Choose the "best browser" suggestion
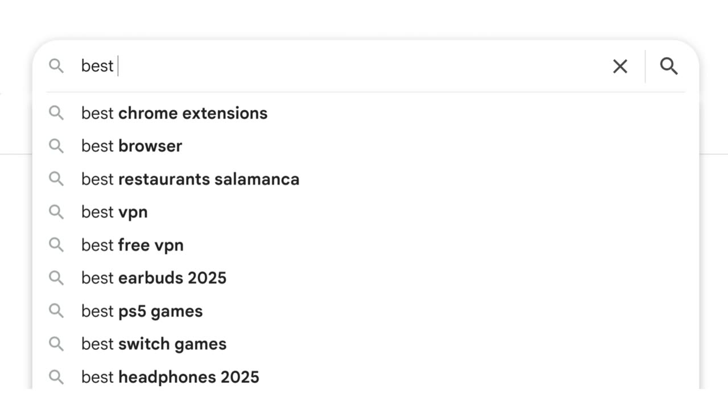Screen dimensions: 728x409 tap(365, 146)
